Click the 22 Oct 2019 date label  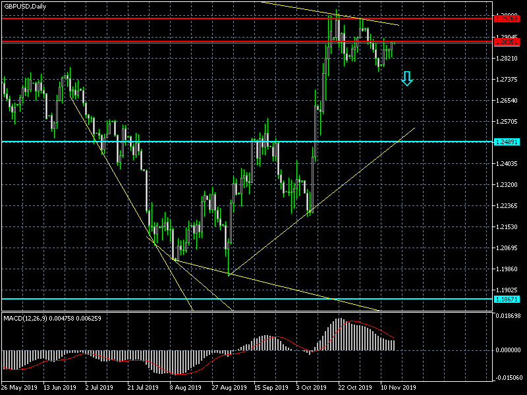(355, 388)
